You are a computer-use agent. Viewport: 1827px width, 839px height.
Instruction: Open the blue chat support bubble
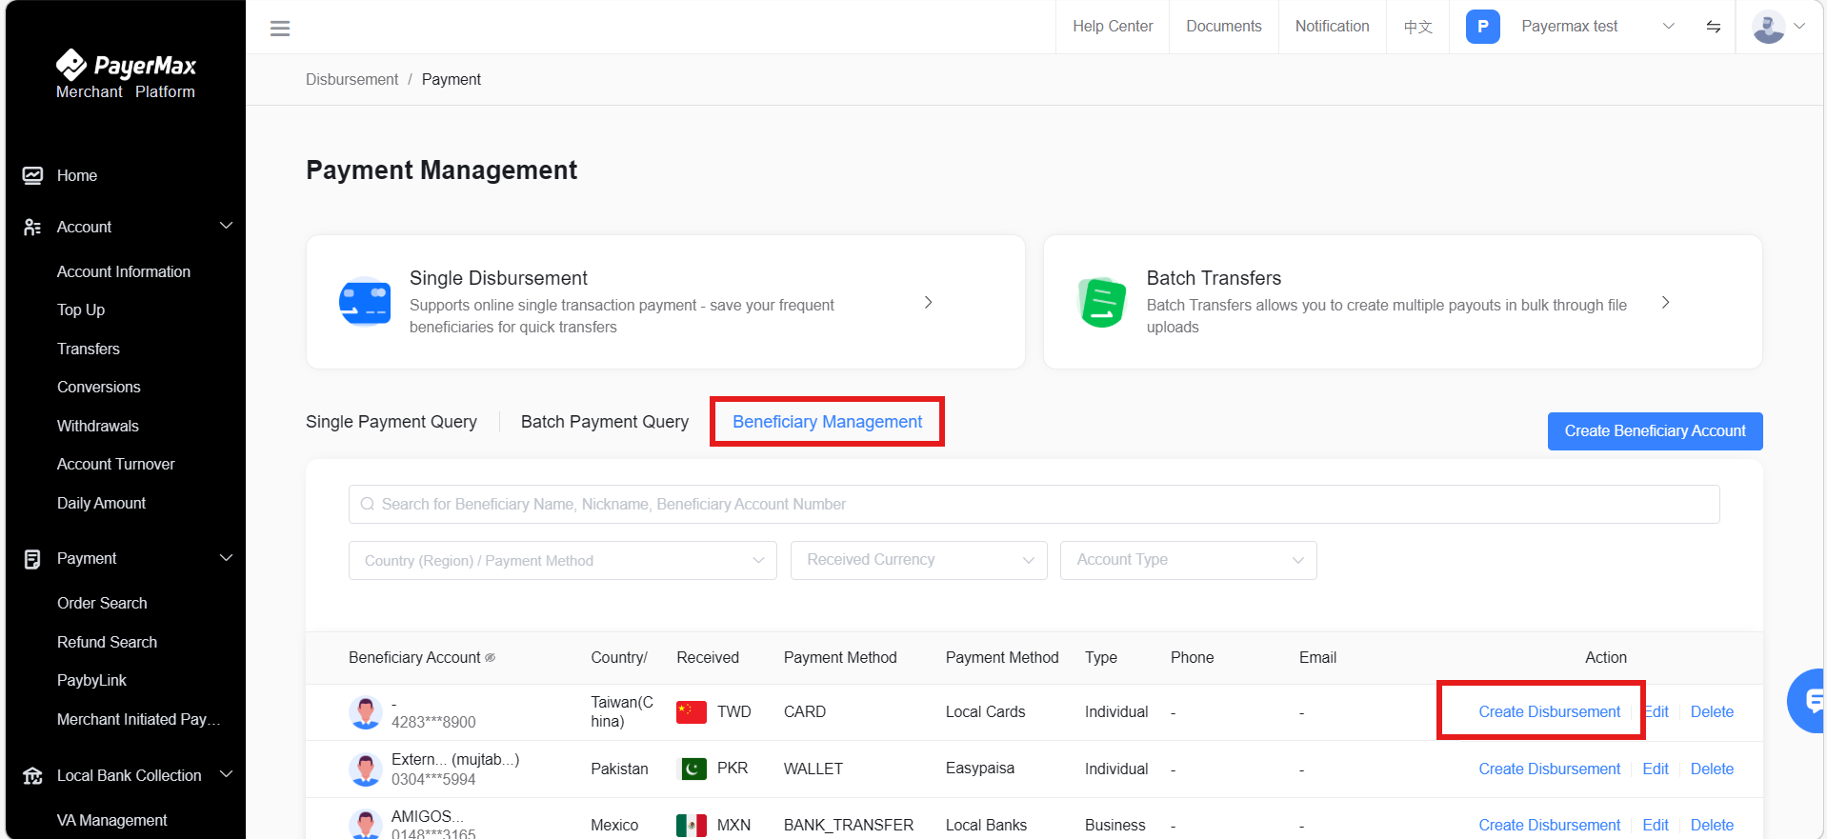pos(1806,701)
